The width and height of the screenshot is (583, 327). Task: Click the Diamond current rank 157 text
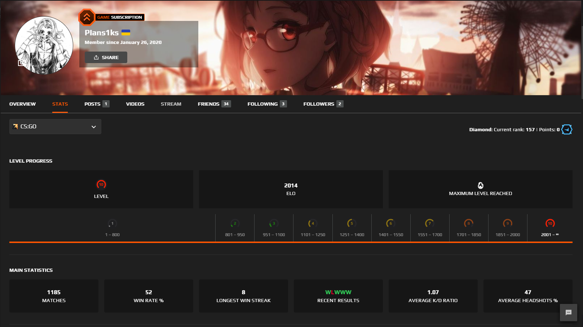click(x=502, y=129)
